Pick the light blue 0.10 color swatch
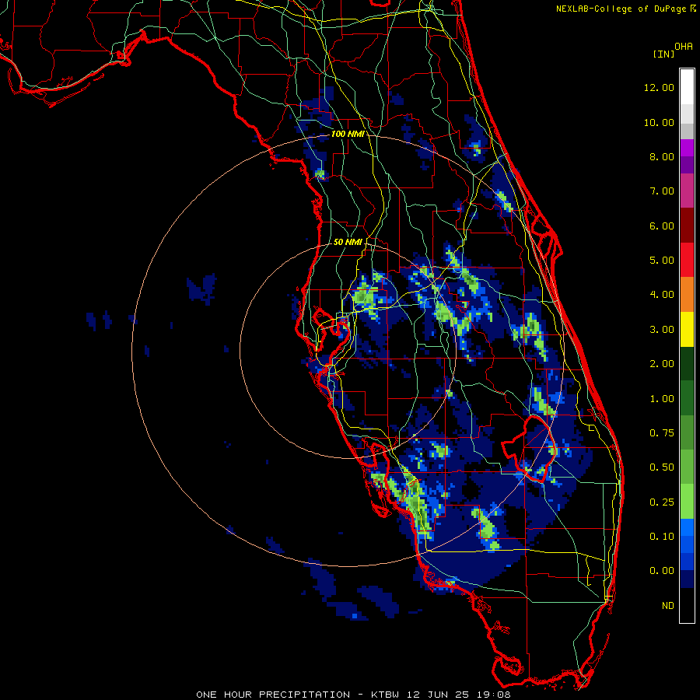 tap(687, 527)
